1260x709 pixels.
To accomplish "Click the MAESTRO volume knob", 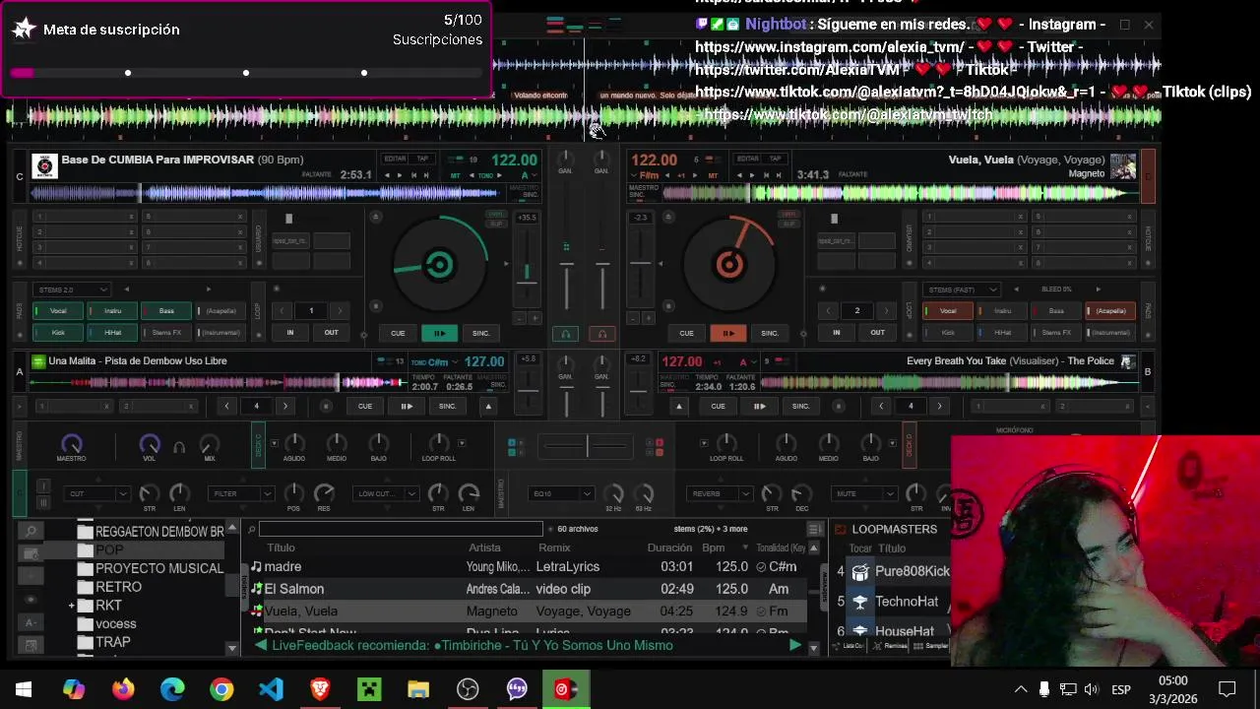I will (x=71, y=444).
